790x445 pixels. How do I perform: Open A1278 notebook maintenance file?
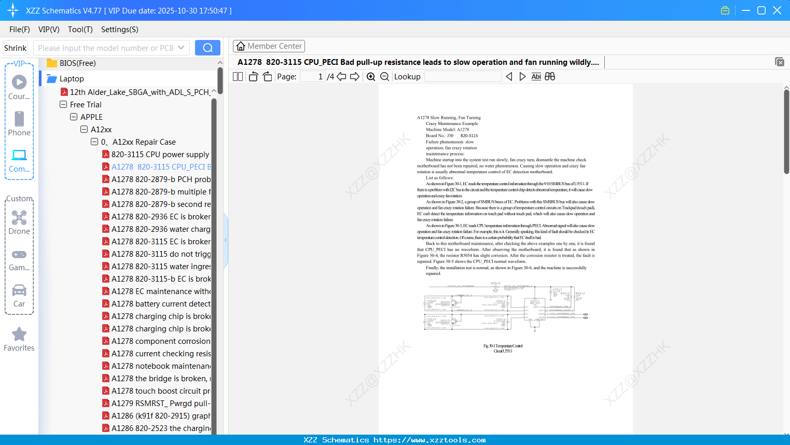(156, 366)
